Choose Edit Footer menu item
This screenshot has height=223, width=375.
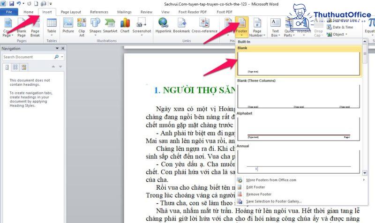[301, 187]
